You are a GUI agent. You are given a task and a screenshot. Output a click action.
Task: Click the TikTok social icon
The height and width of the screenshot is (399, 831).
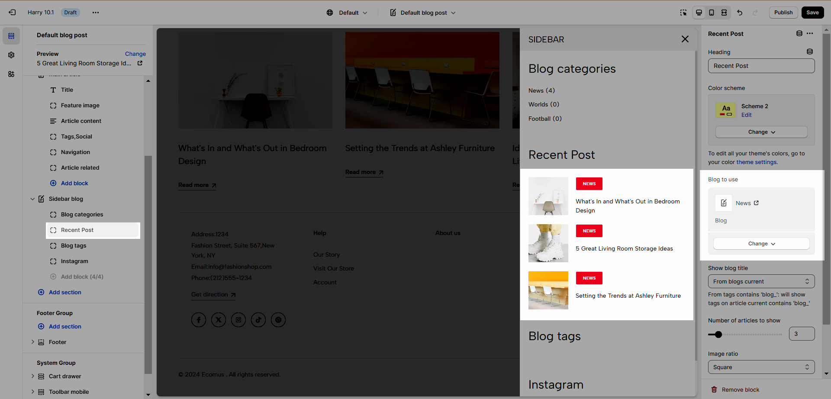click(258, 320)
